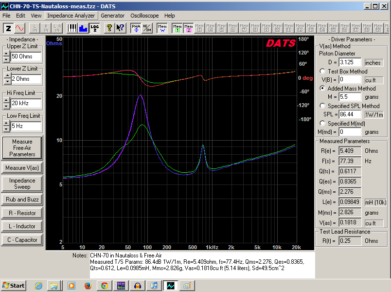Select the Mem 1 green memory slot

point(178,28)
